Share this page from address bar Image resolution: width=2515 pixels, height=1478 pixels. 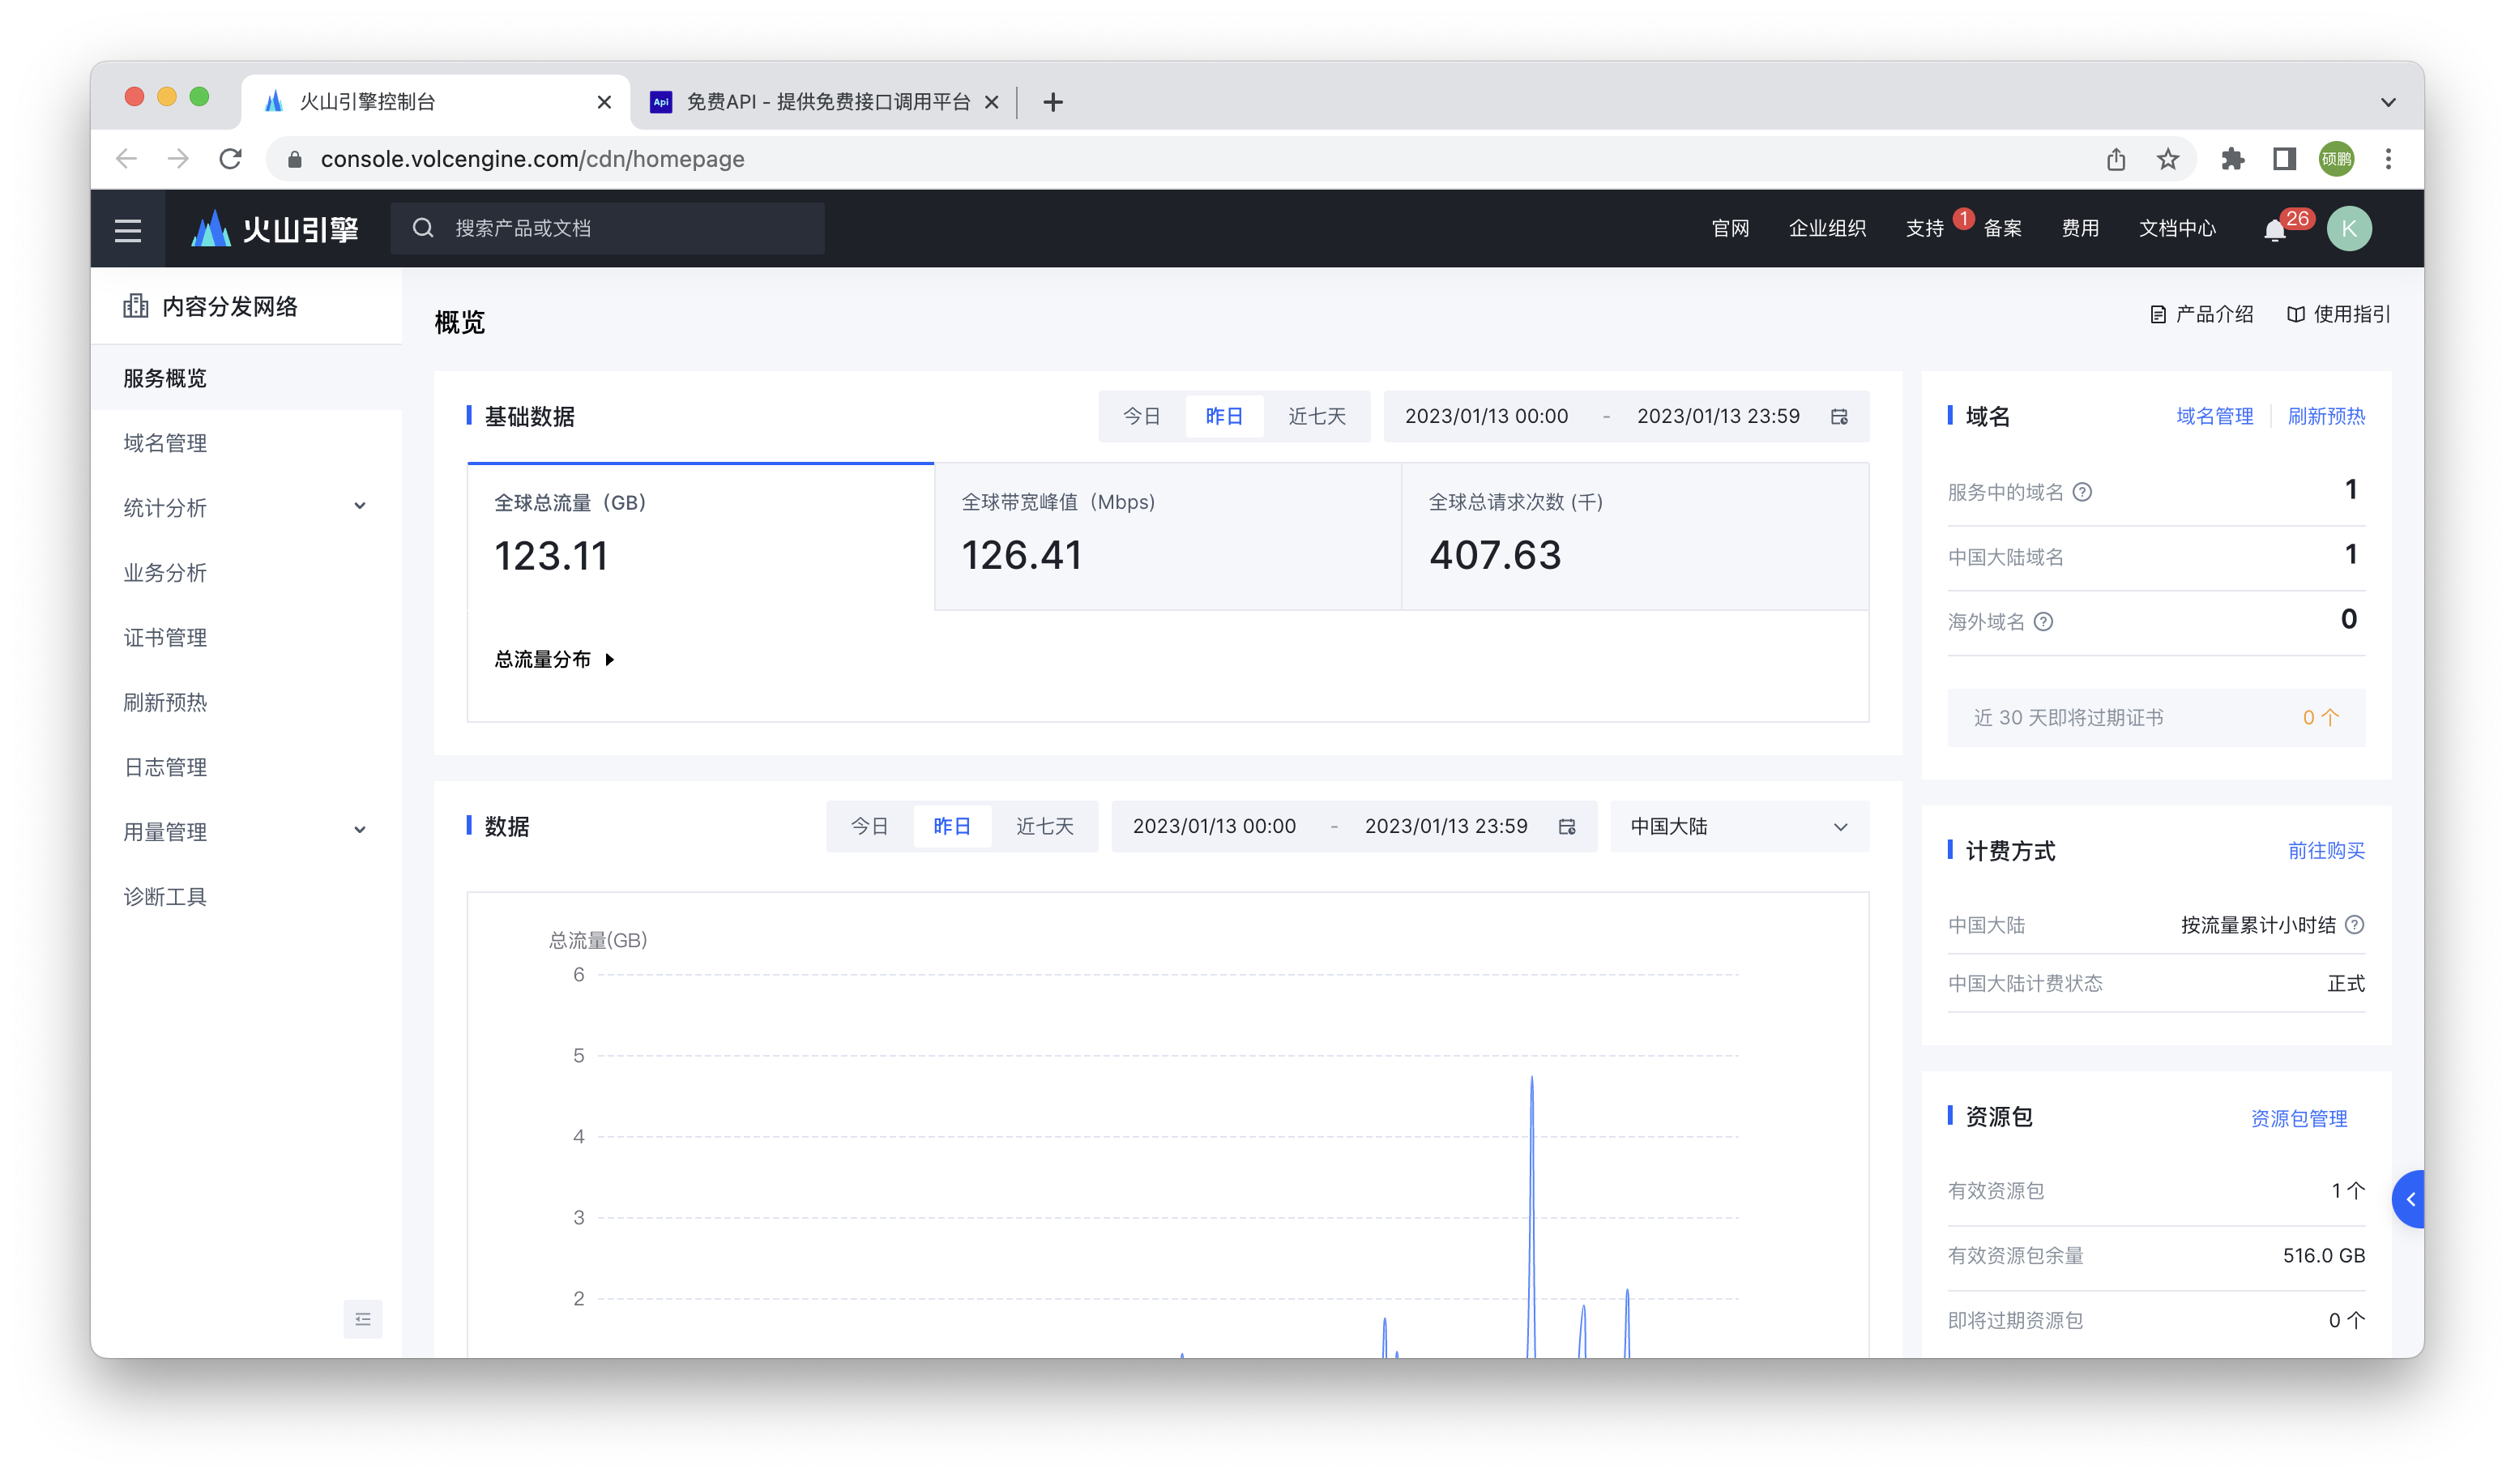click(2116, 159)
